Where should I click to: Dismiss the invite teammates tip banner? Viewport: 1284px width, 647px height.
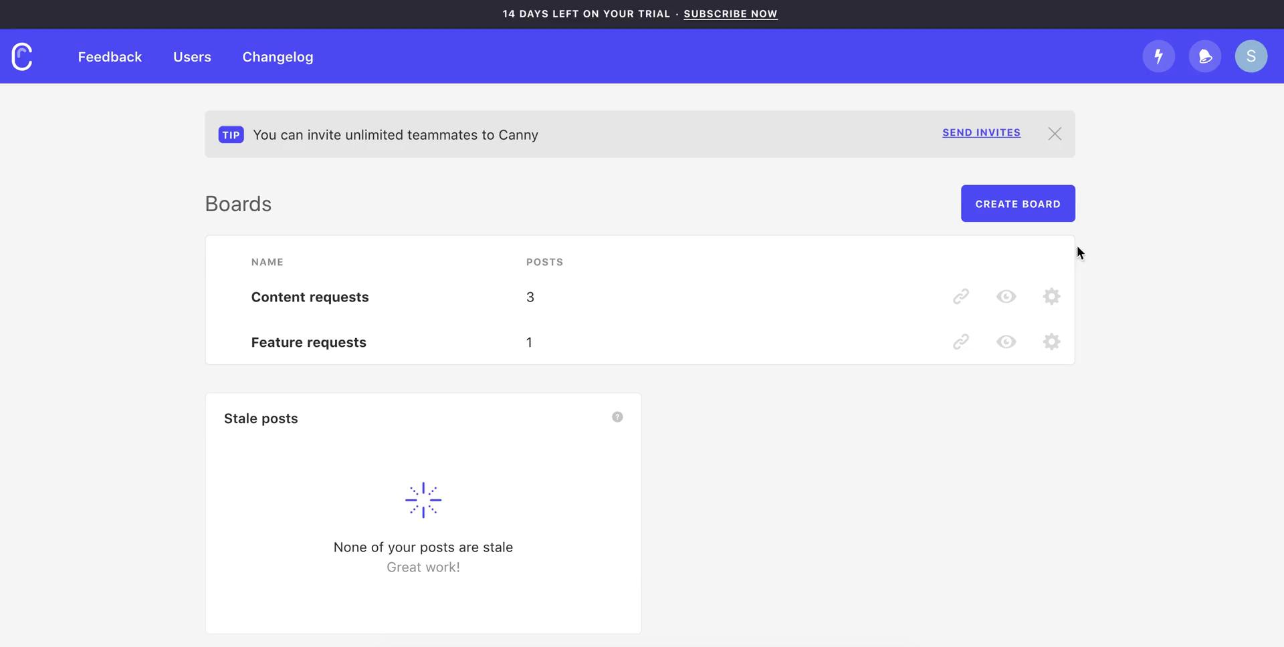1055,134
